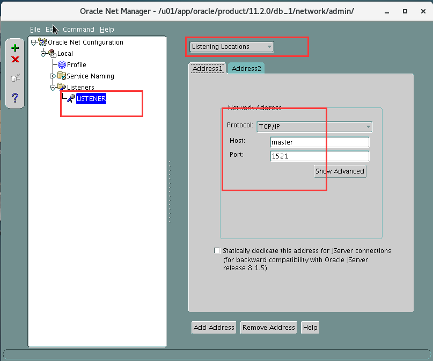Click the LISTENER microphone icon
Screen dimensions: 433x361
pyautogui.click(x=71, y=98)
